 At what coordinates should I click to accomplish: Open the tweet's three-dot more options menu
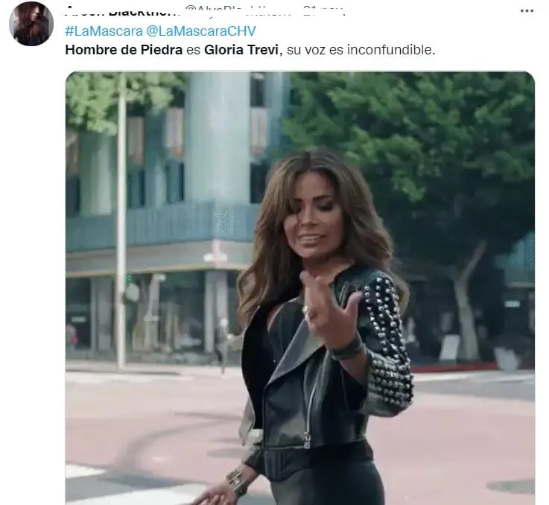click(x=527, y=11)
